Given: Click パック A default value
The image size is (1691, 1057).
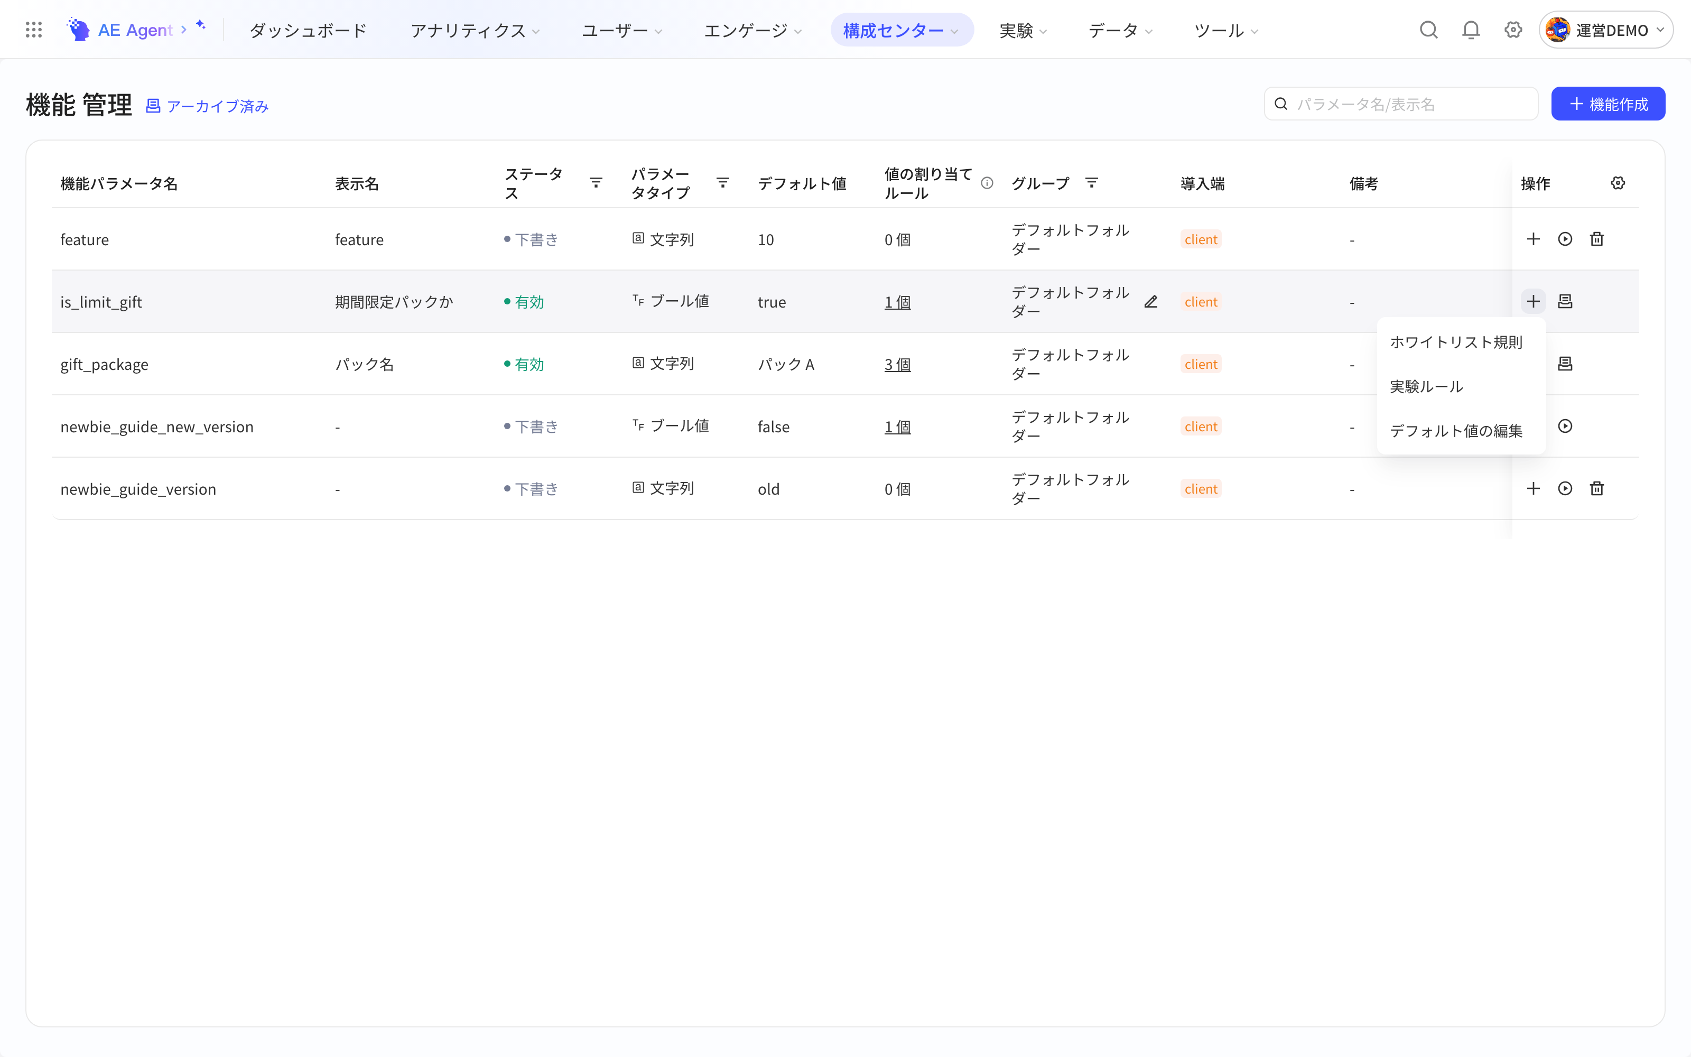Looking at the screenshot, I should [x=786, y=364].
